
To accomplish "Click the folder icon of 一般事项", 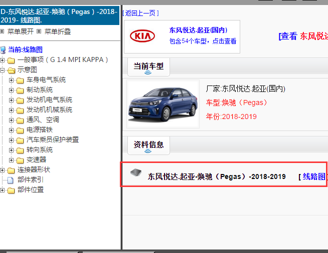I will (11, 60).
